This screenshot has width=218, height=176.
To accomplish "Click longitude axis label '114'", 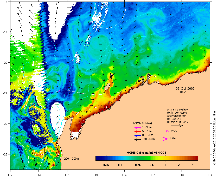I will pyautogui.click(x=67, y=175).
